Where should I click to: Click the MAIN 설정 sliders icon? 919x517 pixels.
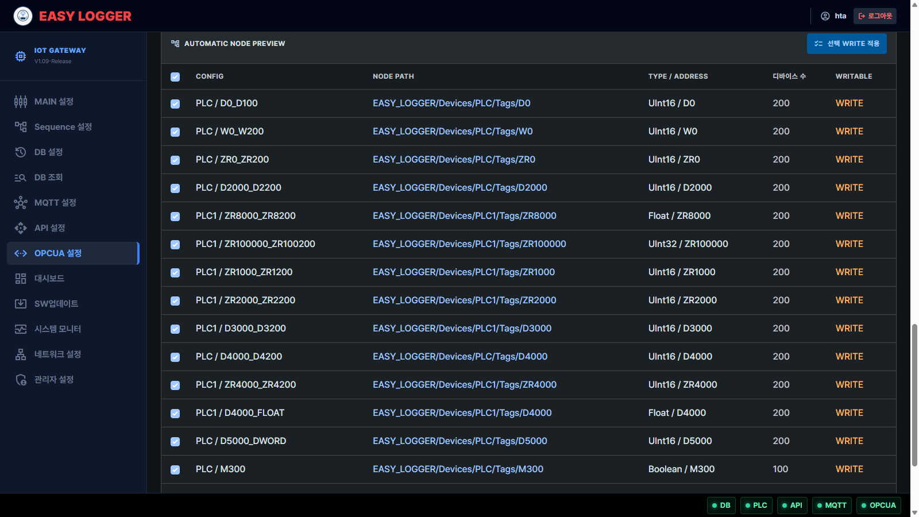pyautogui.click(x=21, y=102)
